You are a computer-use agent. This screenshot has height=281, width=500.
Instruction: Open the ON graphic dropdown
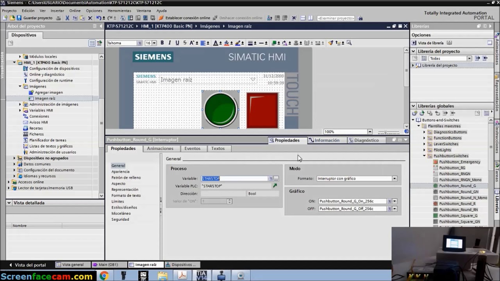coord(395,201)
